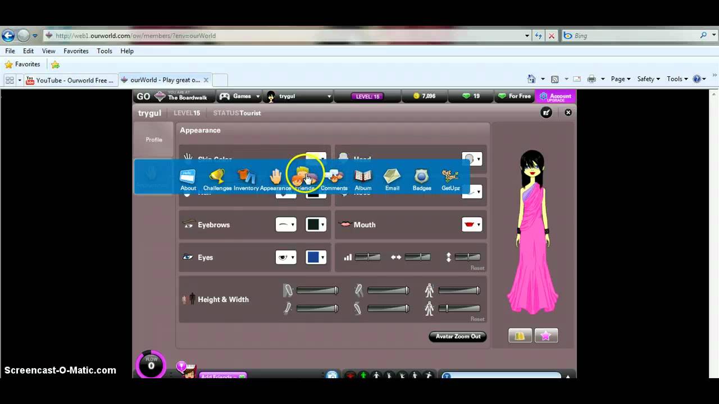Click the Internet Explorer back button
Image resolution: width=719 pixels, height=404 pixels.
[8, 36]
